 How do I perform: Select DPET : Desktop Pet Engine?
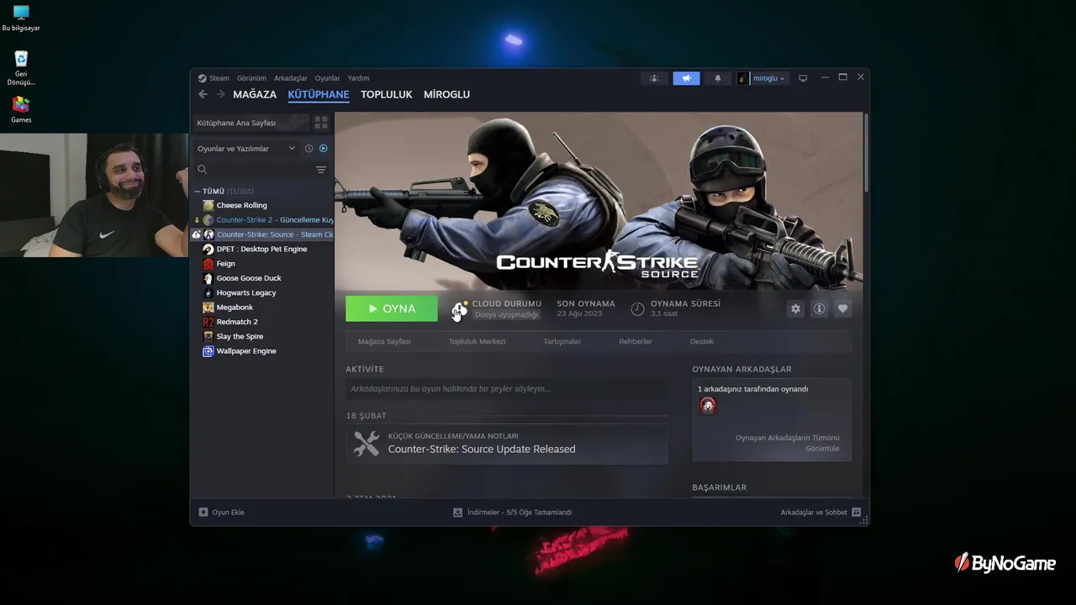[x=262, y=250]
